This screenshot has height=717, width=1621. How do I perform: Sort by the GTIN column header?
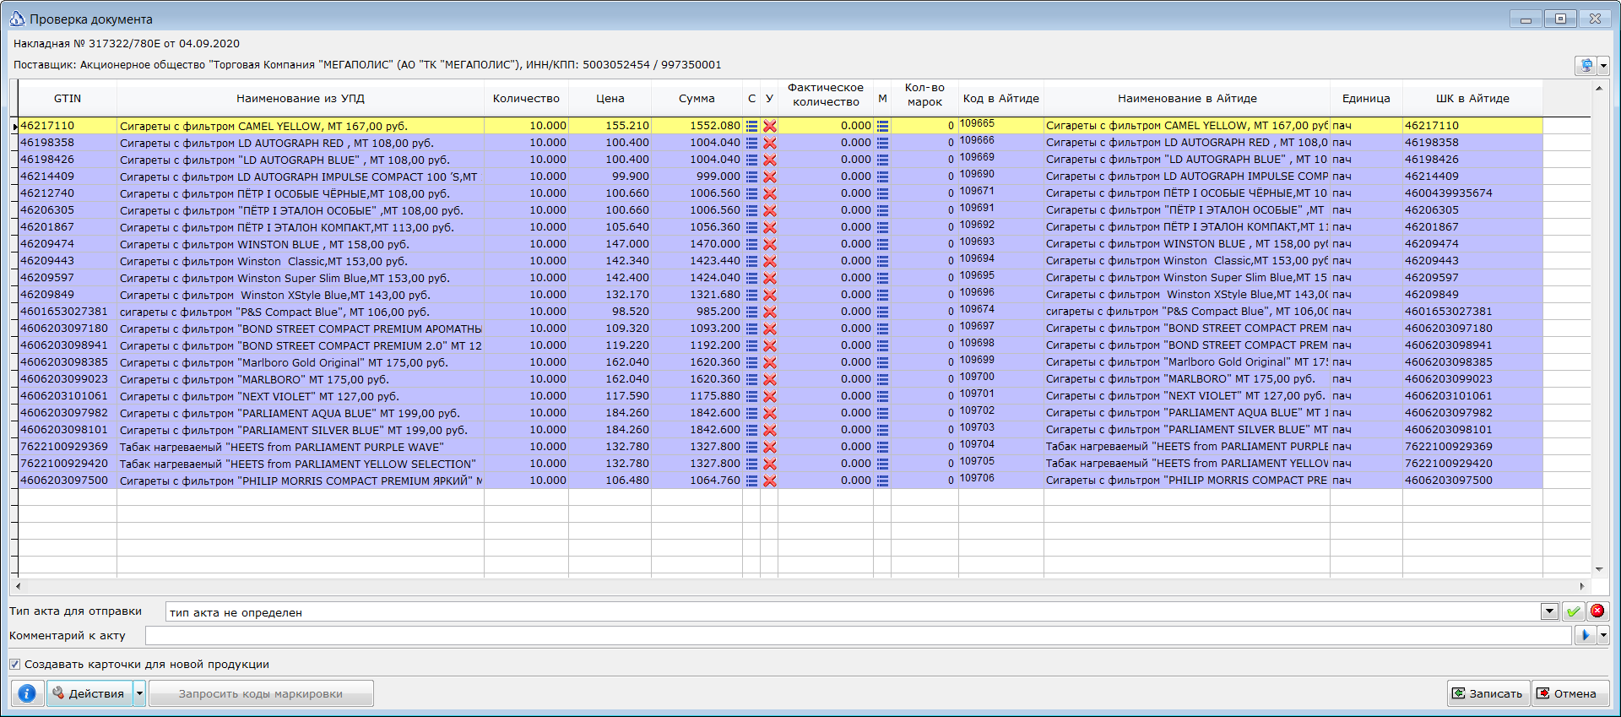click(x=68, y=99)
